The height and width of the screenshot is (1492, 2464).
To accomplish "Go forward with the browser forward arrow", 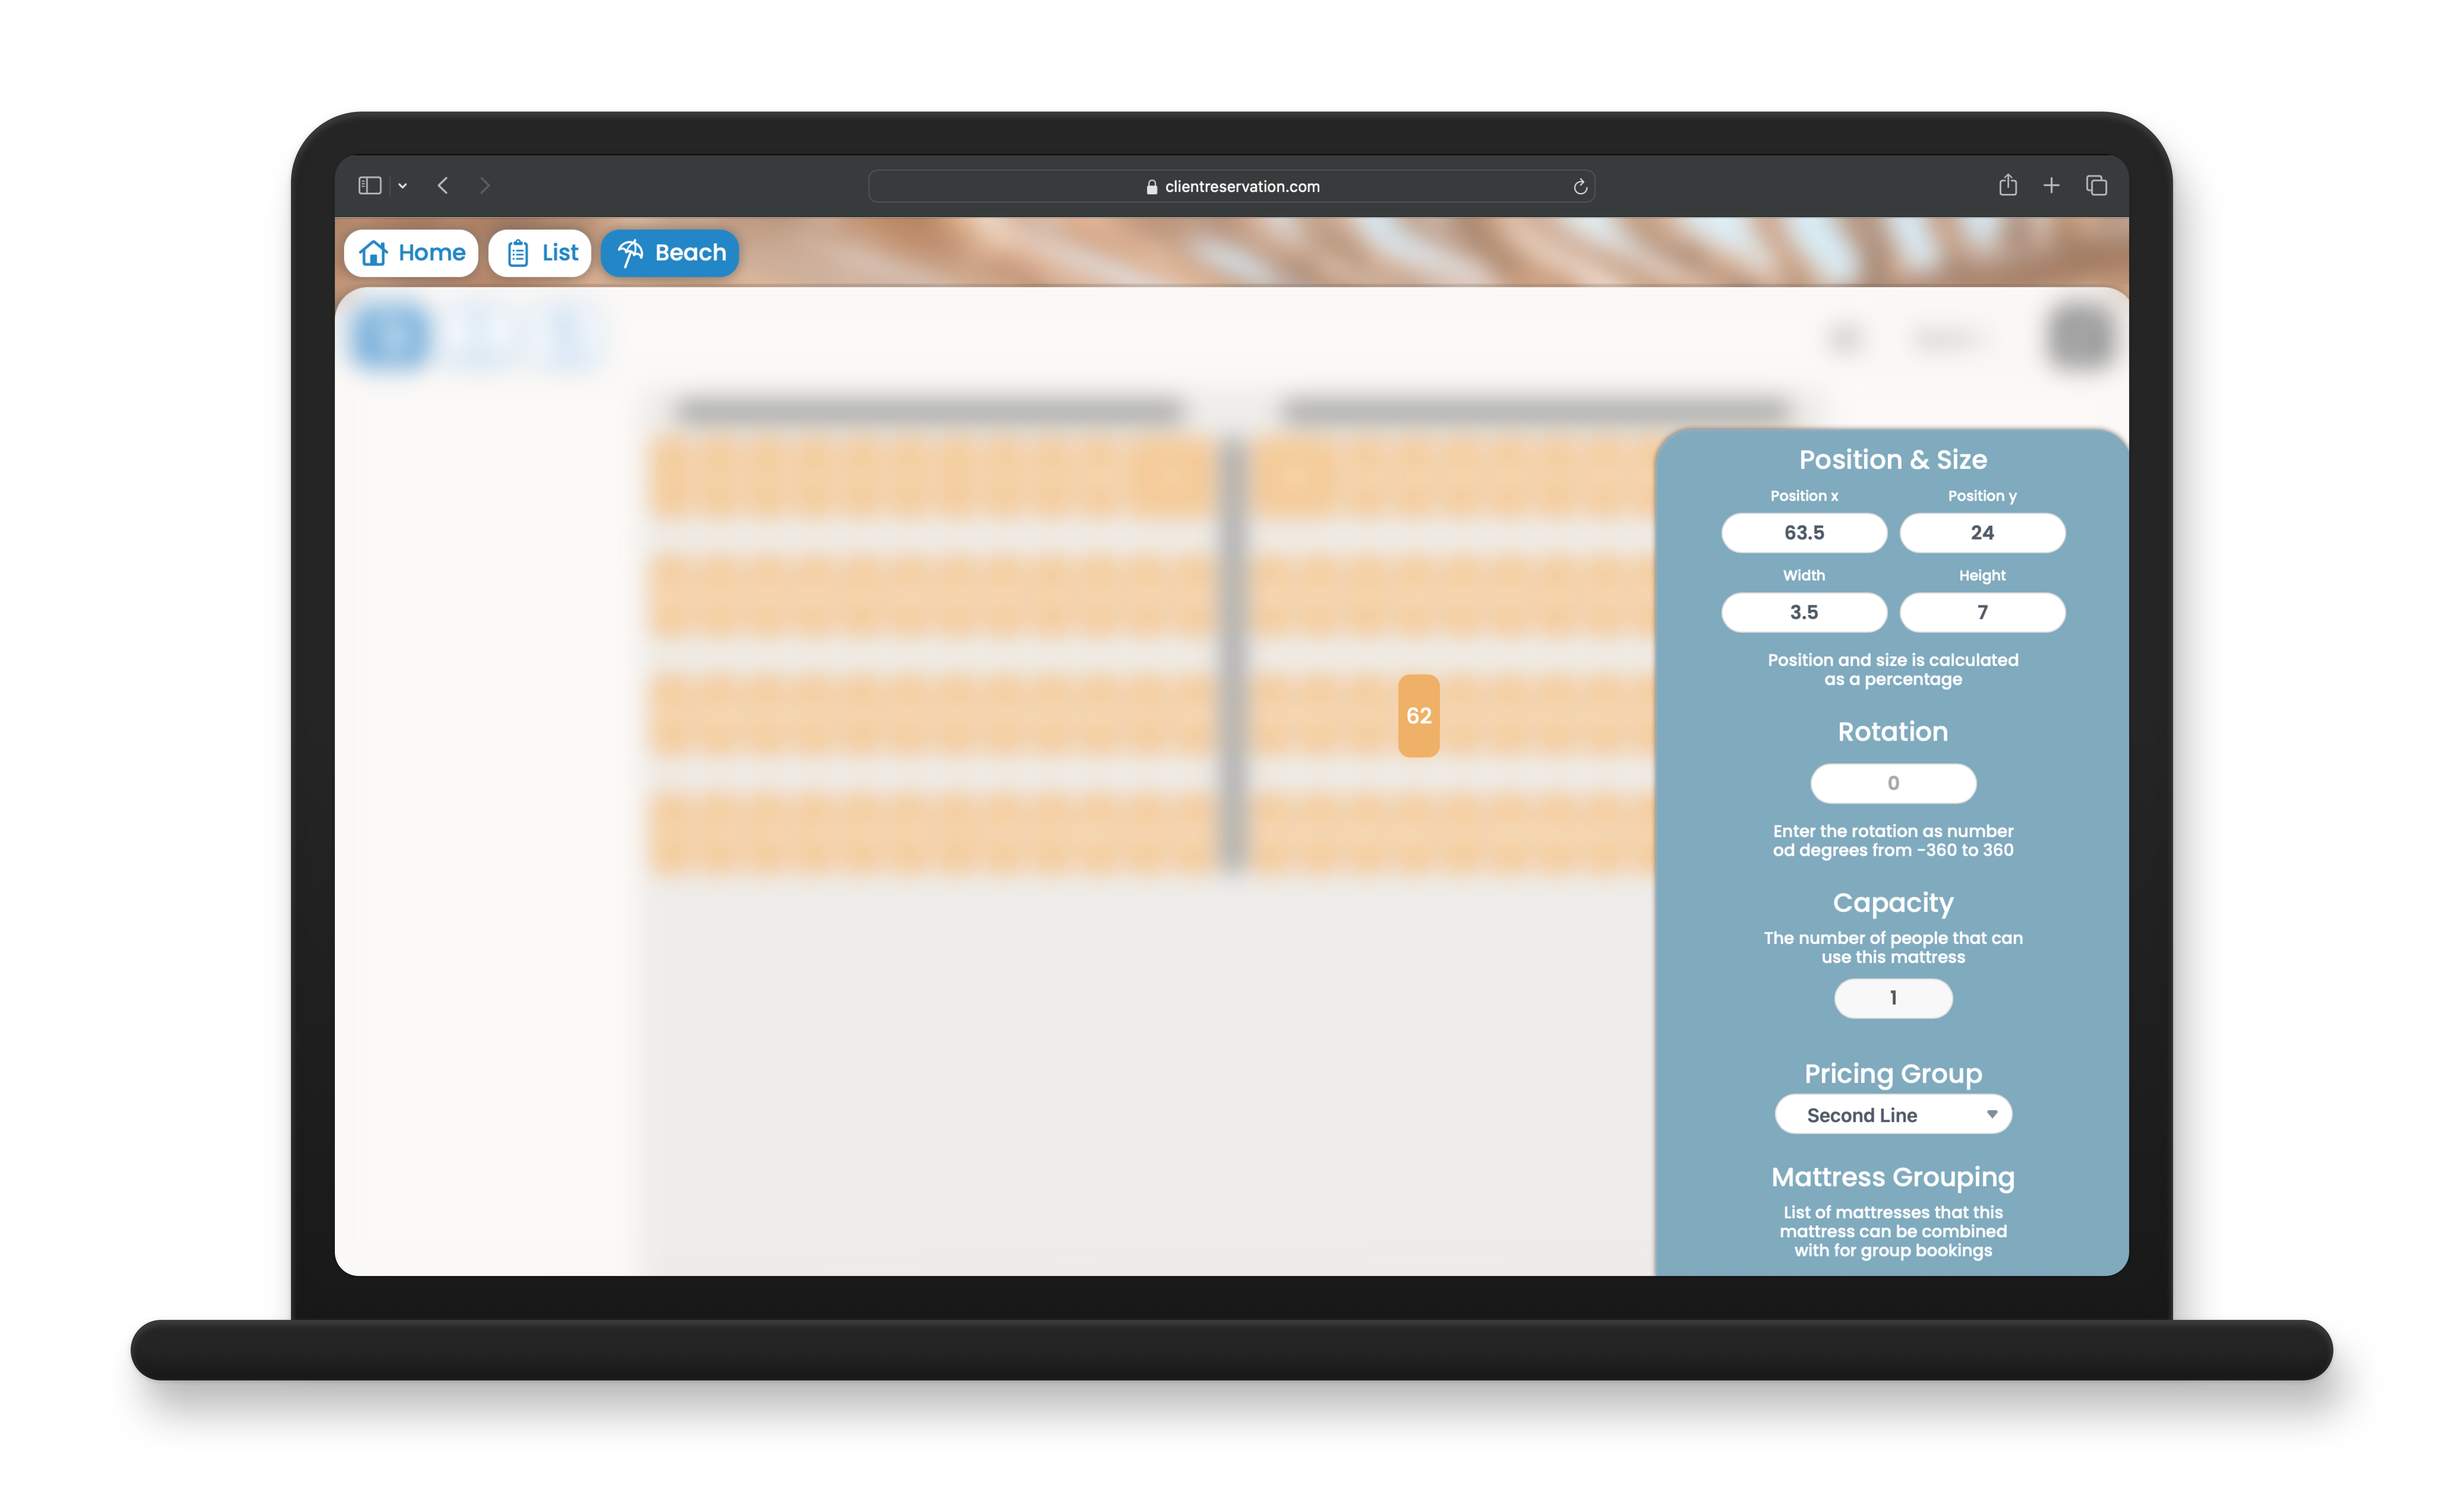I will (485, 186).
